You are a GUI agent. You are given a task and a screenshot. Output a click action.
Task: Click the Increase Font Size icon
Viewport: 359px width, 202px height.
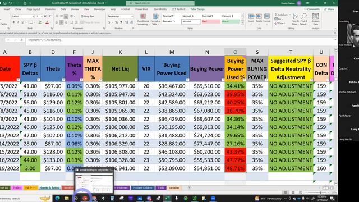point(45,16)
